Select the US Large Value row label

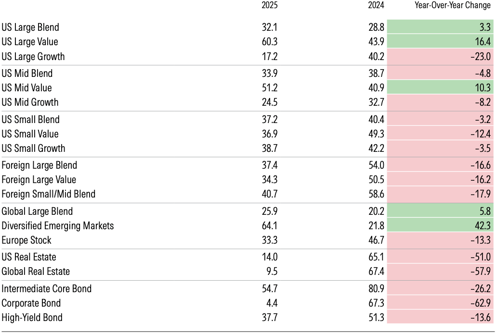tap(30, 42)
